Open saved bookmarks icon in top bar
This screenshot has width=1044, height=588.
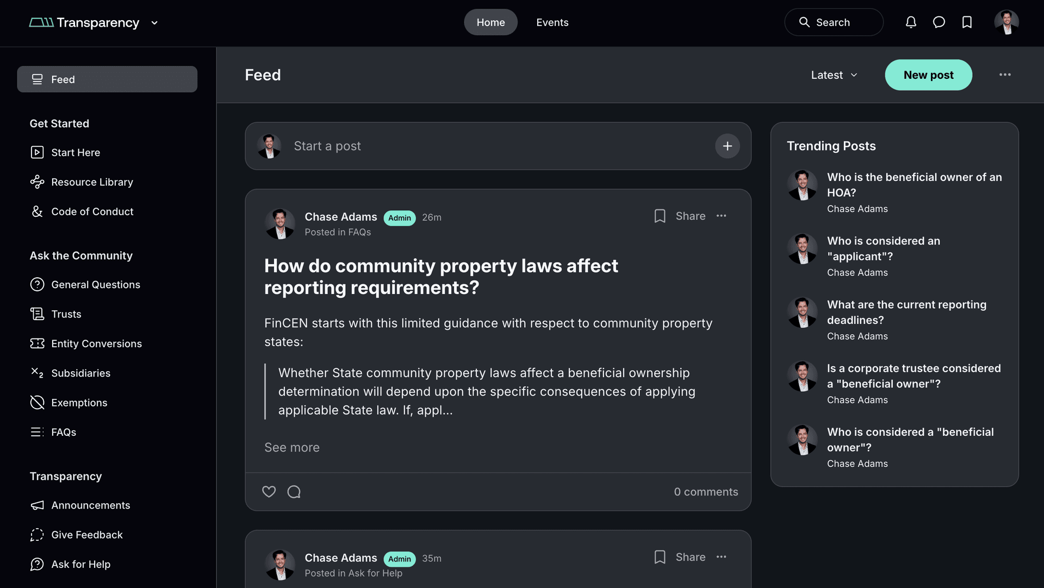pyautogui.click(x=967, y=22)
